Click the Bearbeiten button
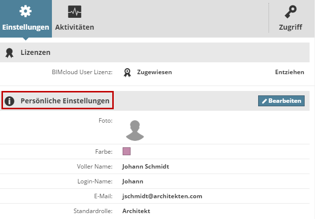Screen dimensions: 315x219 tap(281, 101)
